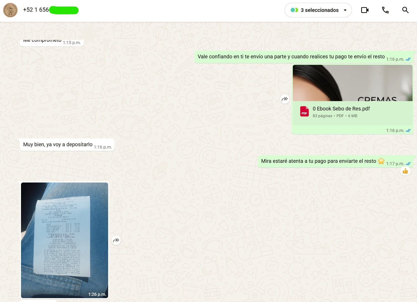This screenshot has height=302, width=417.
Task: Click read receipt ticks under the PDF message
Action: pyautogui.click(x=408, y=130)
